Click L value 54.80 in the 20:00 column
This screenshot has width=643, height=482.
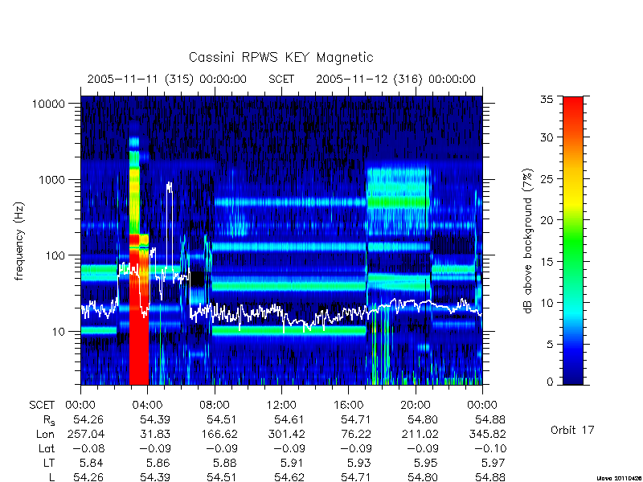click(423, 477)
